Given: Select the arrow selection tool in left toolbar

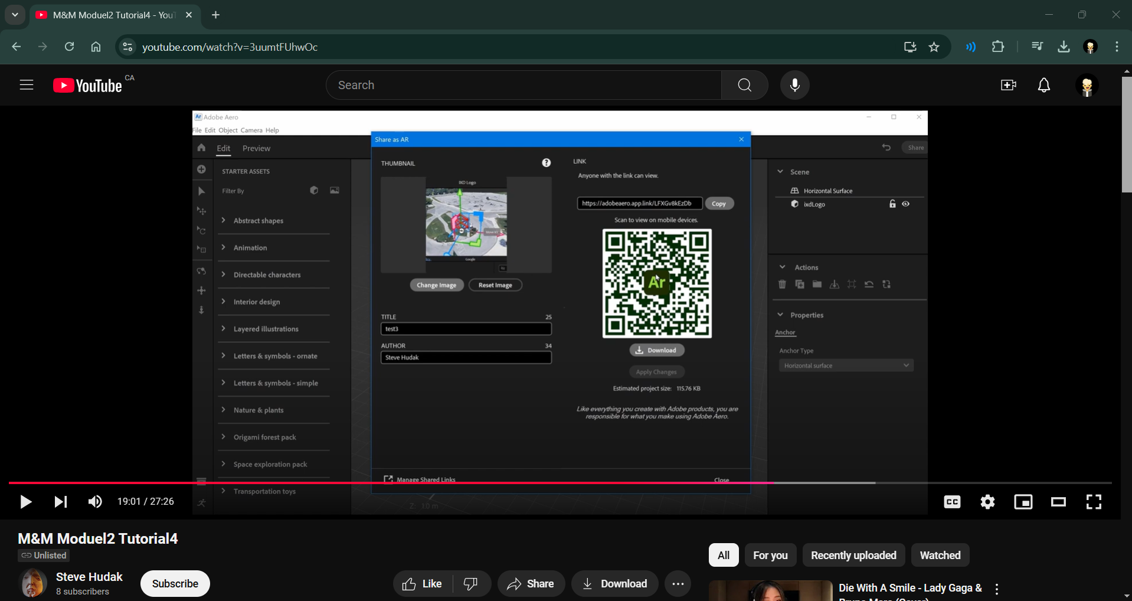Looking at the screenshot, I should pos(201,191).
